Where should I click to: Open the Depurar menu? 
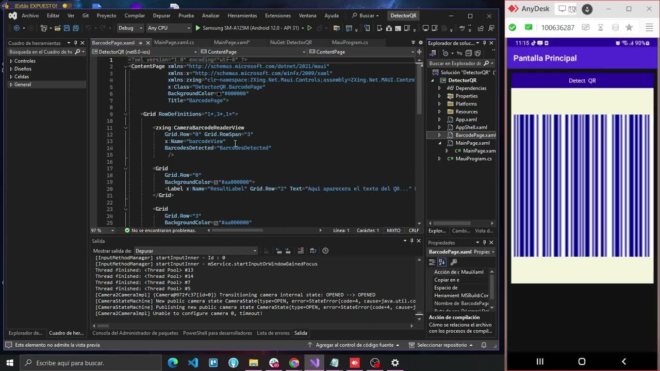tap(162, 15)
